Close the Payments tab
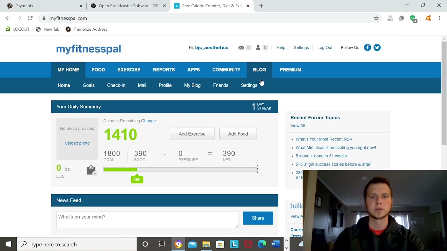The width and height of the screenshot is (447, 251). point(81,6)
